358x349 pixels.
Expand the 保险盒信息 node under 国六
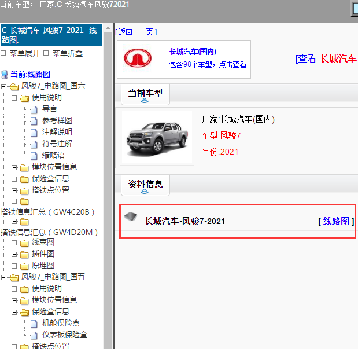coord(14,179)
